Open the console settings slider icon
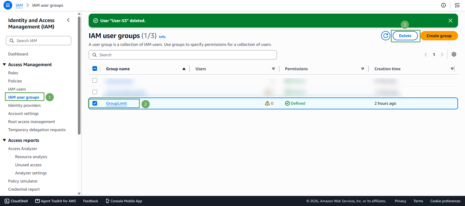Screen dimensions: 465x206 (457, 5)
